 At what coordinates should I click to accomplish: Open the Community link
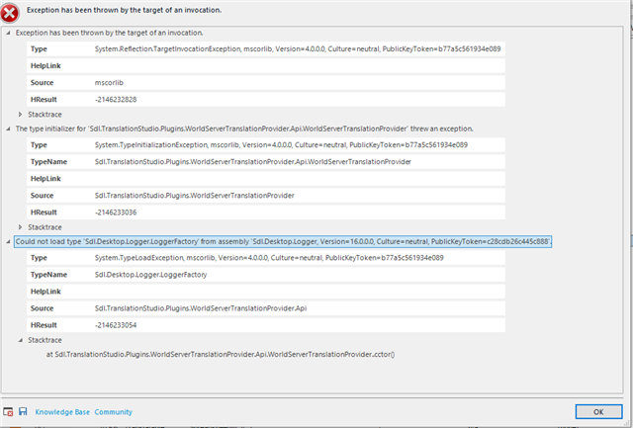click(x=114, y=412)
